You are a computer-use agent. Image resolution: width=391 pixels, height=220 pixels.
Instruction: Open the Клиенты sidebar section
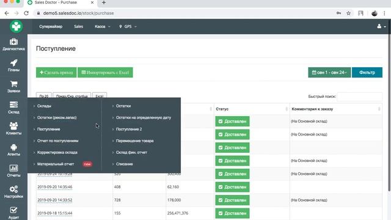tap(13, 129)
